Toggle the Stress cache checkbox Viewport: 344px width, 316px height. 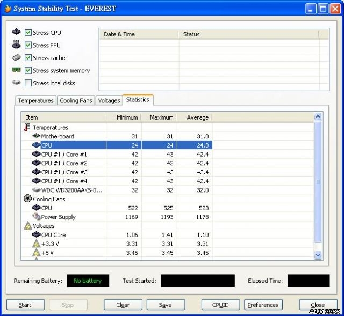28,58
